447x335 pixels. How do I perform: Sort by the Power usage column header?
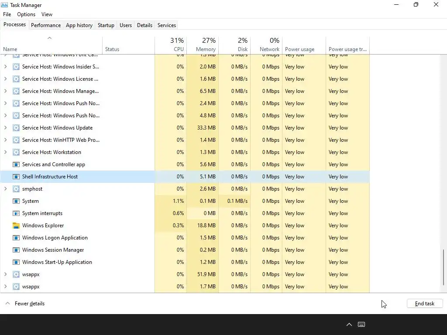[304, 45]
